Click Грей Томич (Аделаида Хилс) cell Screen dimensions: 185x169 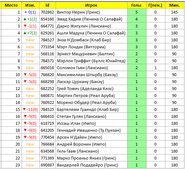(x=92, y=89)
